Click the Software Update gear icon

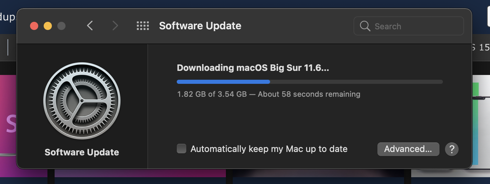[82, 101]
